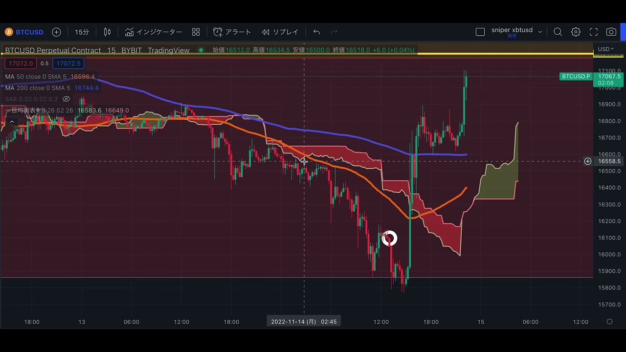Select the layout square icon
The width and height of the screenshot is (626, 352).
(480, 32)
